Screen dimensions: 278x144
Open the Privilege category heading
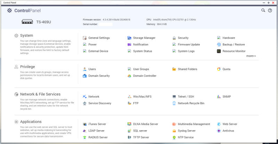click(27, 66)
